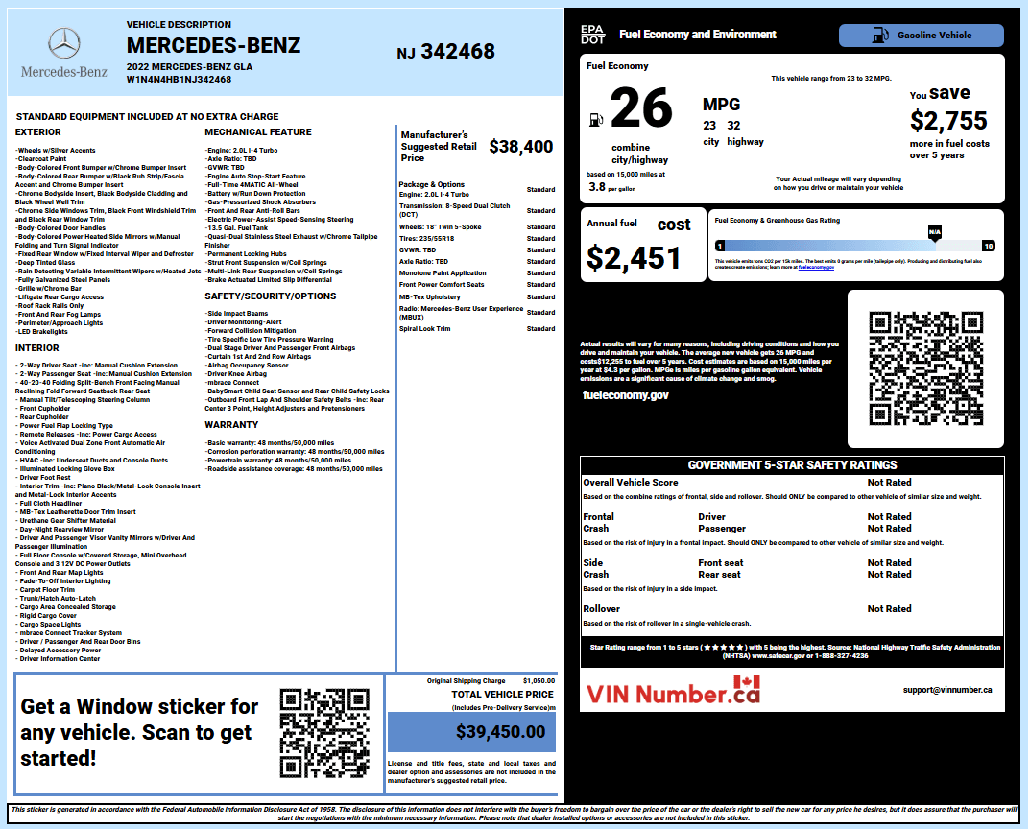Click the Spiral Look Trim option row

click(477, 329)
